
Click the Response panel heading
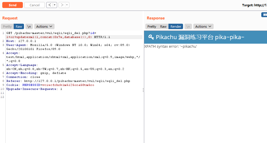coord(156,18)
